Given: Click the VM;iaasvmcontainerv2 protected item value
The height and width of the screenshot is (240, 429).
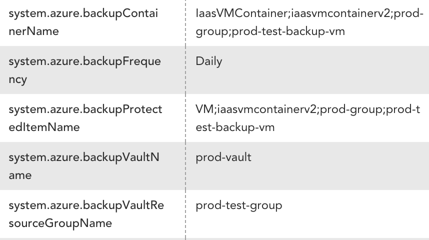Looking at the screenshot, I should [x=308, y=118].
